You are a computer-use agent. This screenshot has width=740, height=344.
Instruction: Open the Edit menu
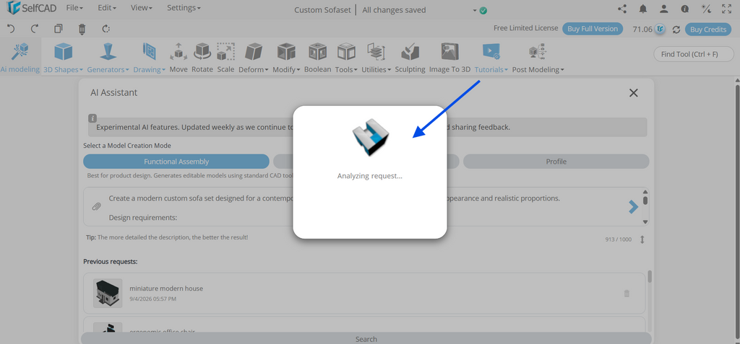click(x=107, y=8)
